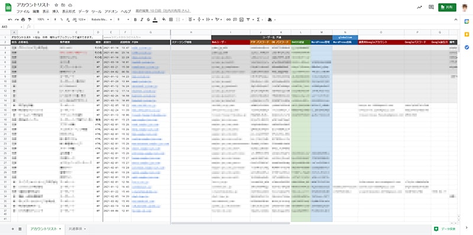Open the font size dropdown
The width and height of the screenshot is (473, 235).
[x=124, y=19]
